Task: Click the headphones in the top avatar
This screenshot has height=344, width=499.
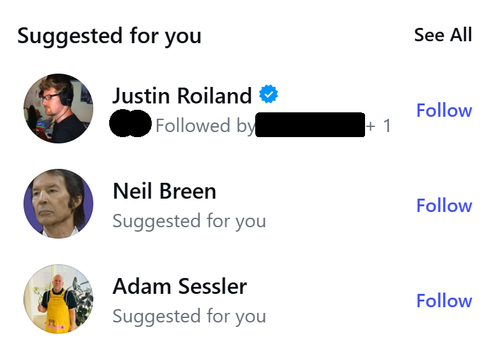Action: point(66,95)
